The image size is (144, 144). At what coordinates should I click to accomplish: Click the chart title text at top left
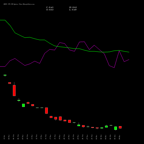[19, 4]
